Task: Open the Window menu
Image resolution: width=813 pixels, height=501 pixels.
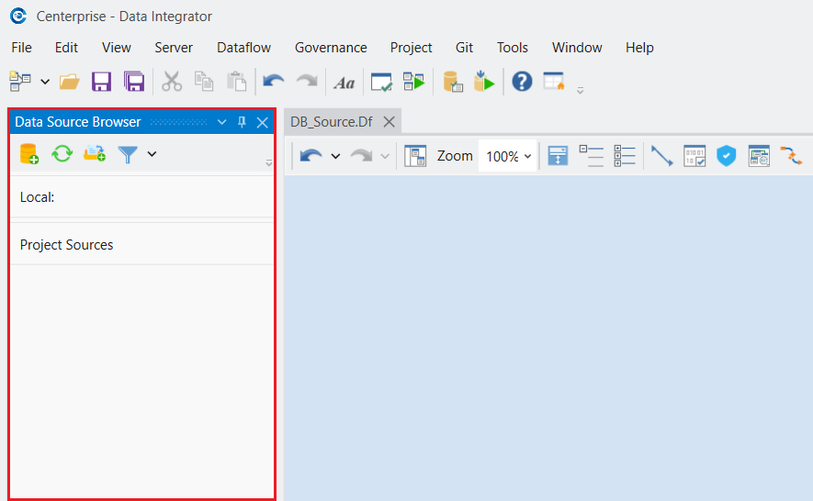Action: 577,48
